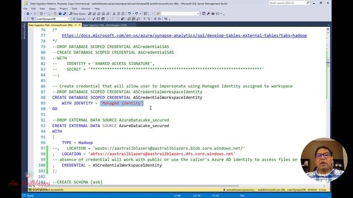The width and height of the screenshot is (353, 198).
Task: Click the Ready status text
Action: 30,196
